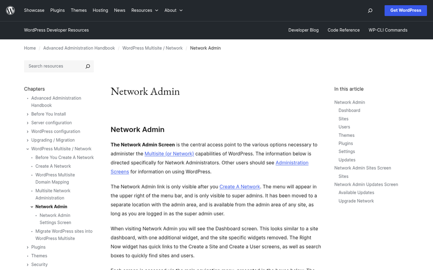This screenshot has width=433, height=270.
Task: Collapse the Network Admin chapter arrow
Action: coord(32,207)
